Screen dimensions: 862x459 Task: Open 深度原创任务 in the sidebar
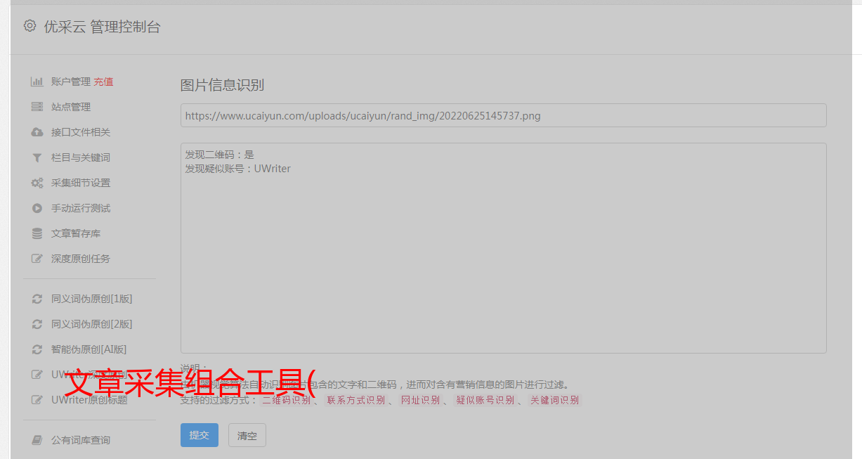tap(81, 259)
